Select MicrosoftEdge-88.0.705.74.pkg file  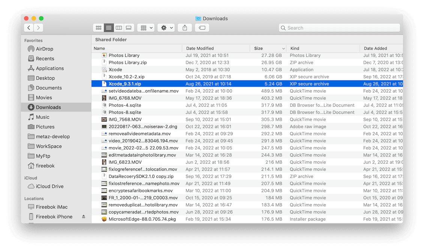pyautogui.click(x=247, y=219)
